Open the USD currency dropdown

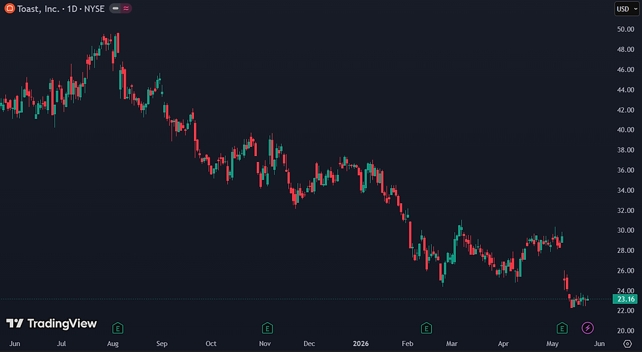[626, 9]
